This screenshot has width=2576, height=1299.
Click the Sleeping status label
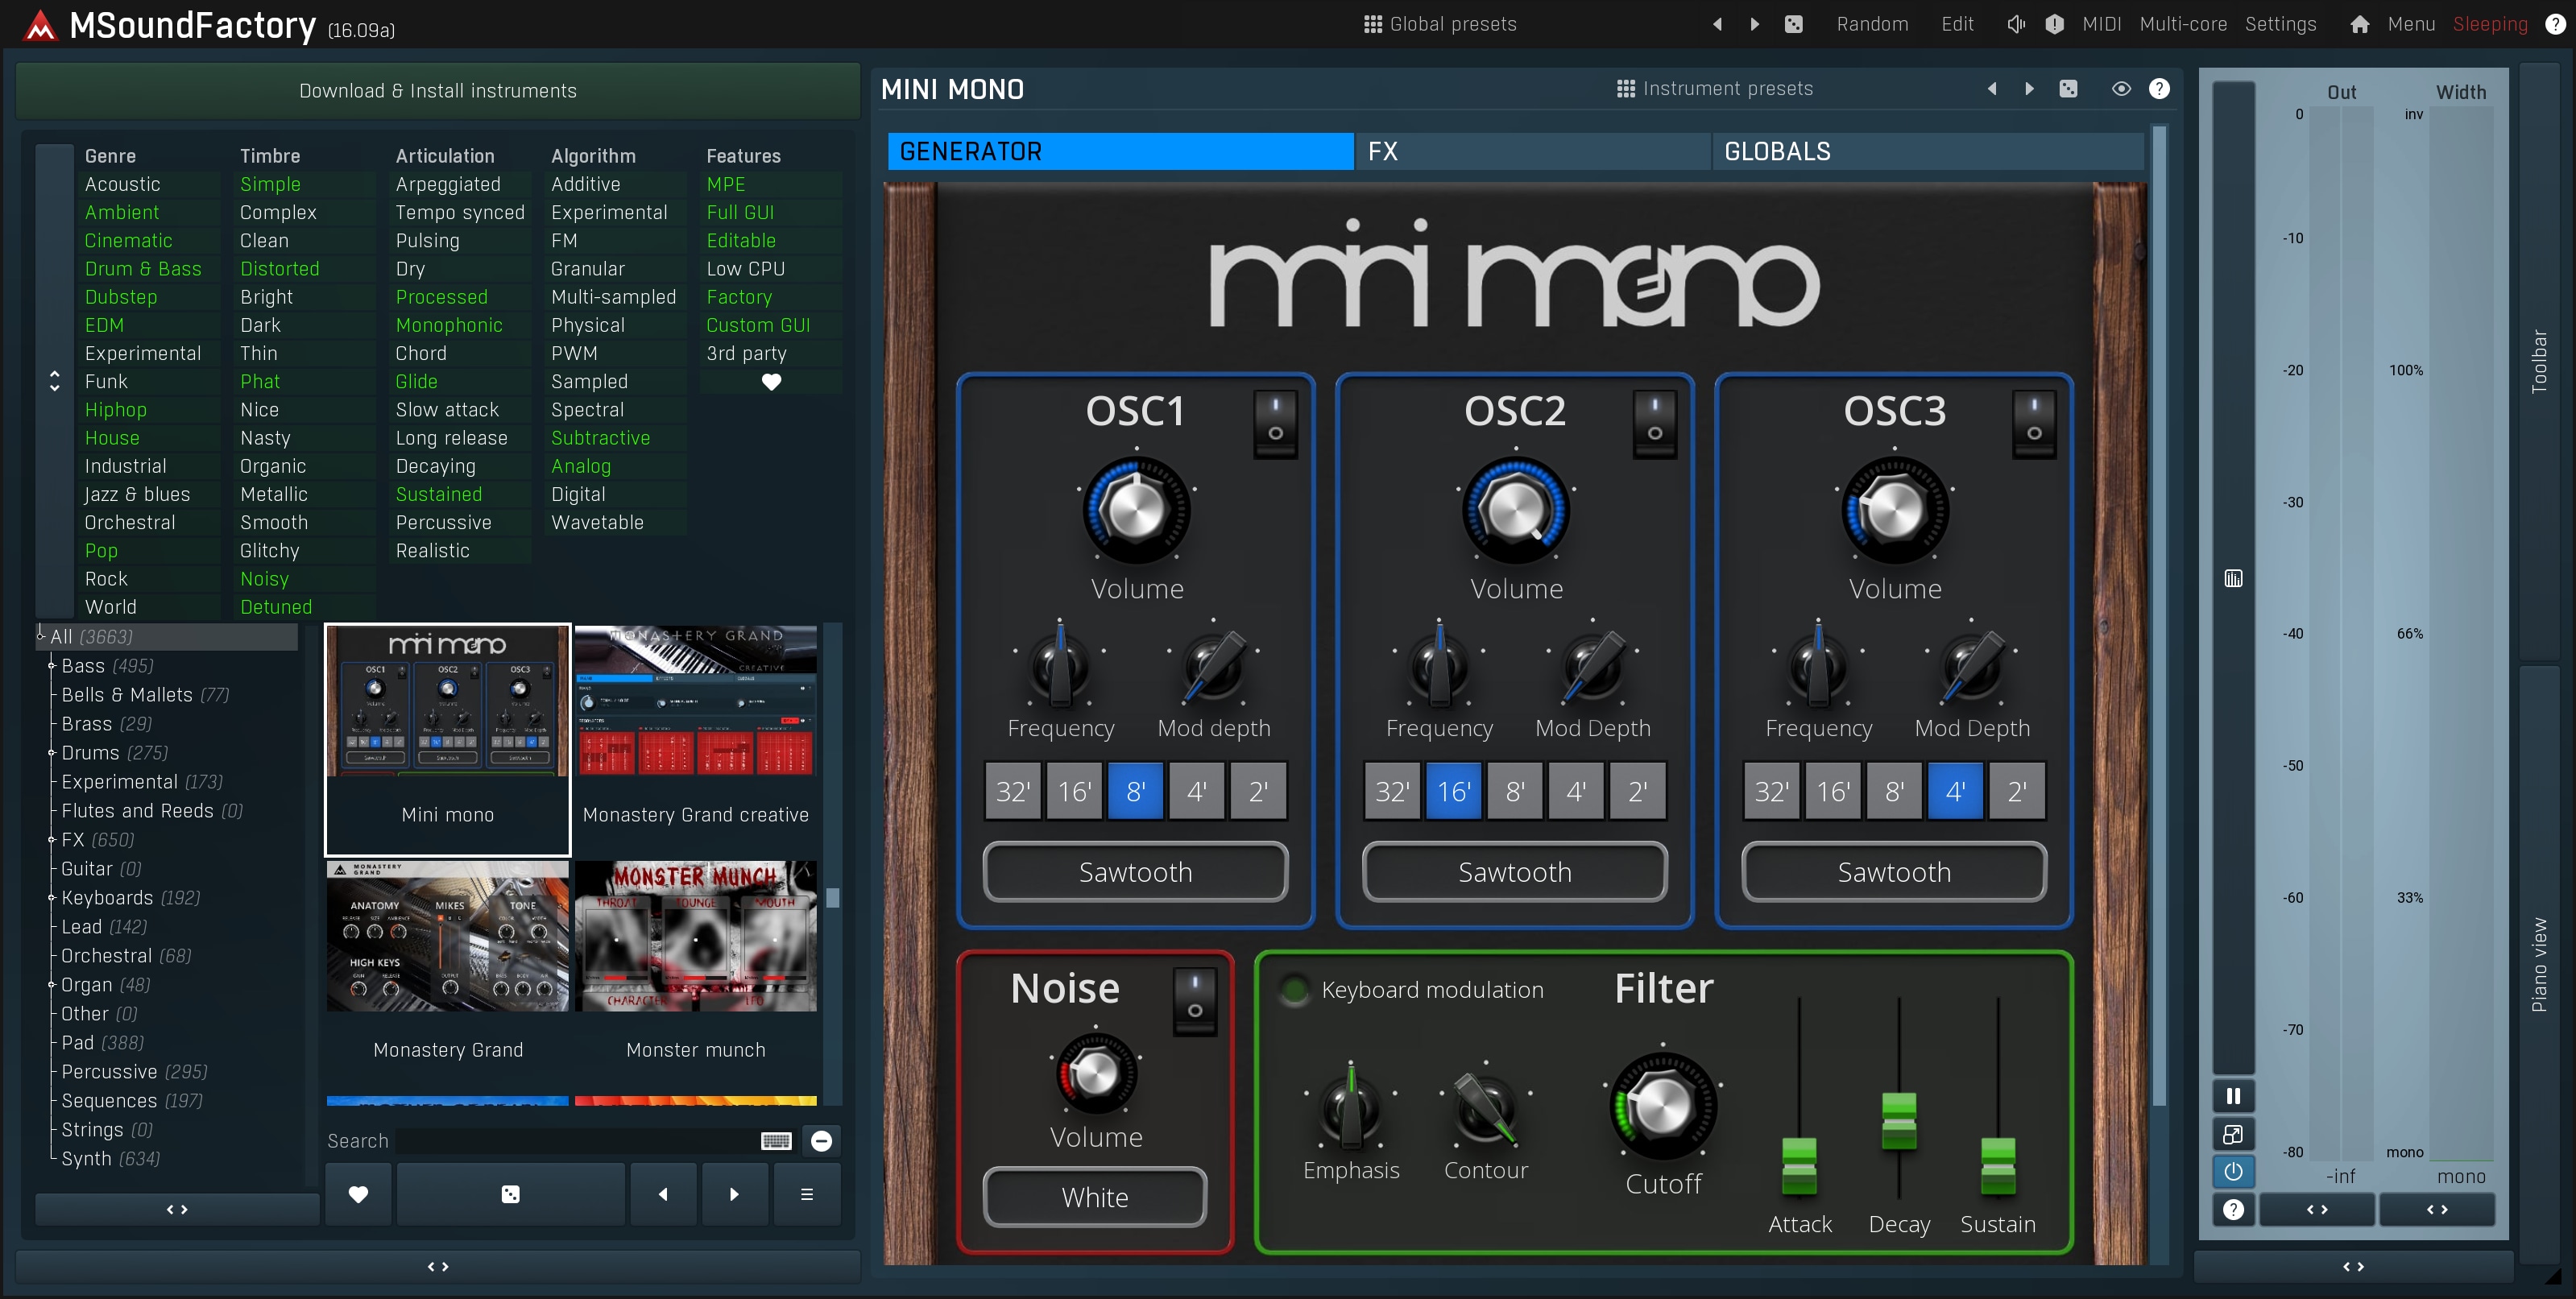2490,24
